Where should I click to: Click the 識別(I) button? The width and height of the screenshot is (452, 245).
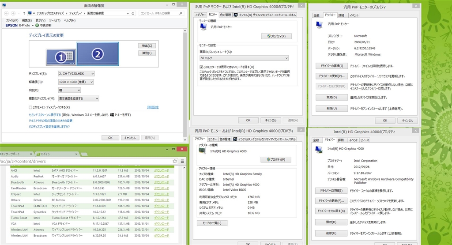147,53
